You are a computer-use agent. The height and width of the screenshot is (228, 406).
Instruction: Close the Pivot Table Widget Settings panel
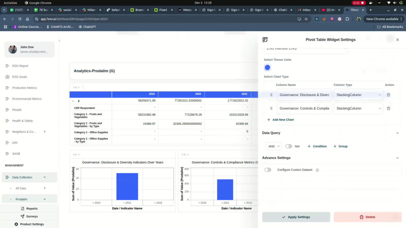pos(397,40)
